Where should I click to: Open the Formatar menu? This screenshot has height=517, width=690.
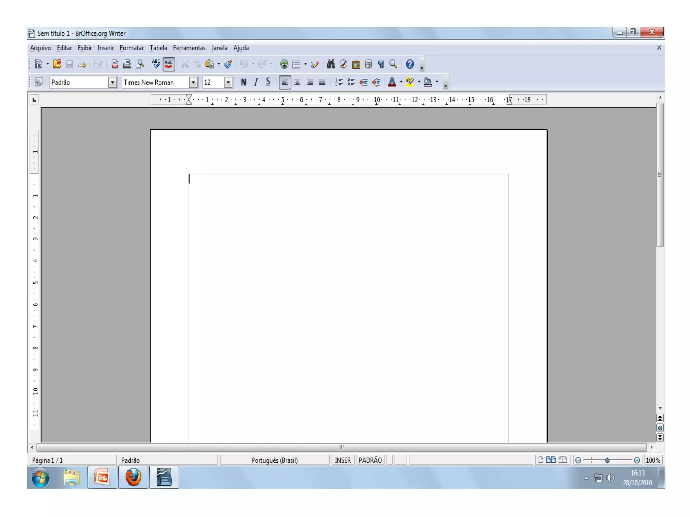pyautogui.click(x=131, y=48)
